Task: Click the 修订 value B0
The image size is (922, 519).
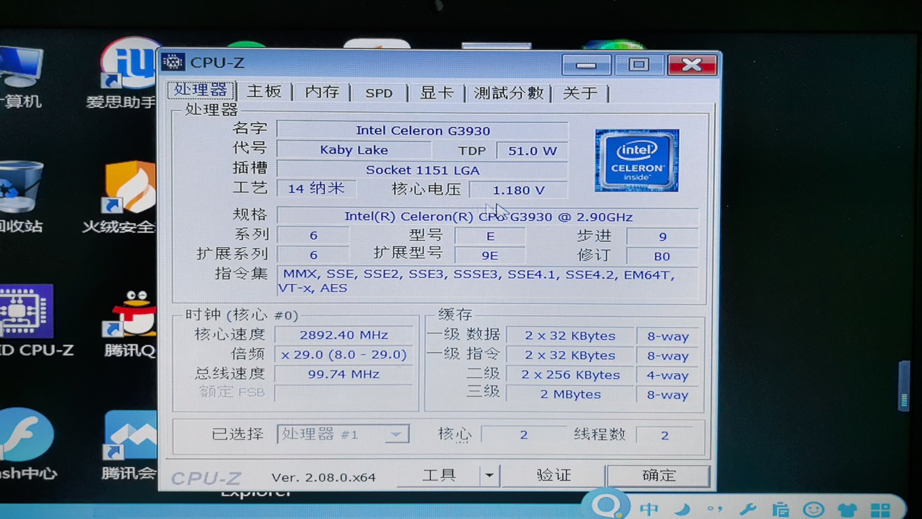Action: 662,256
